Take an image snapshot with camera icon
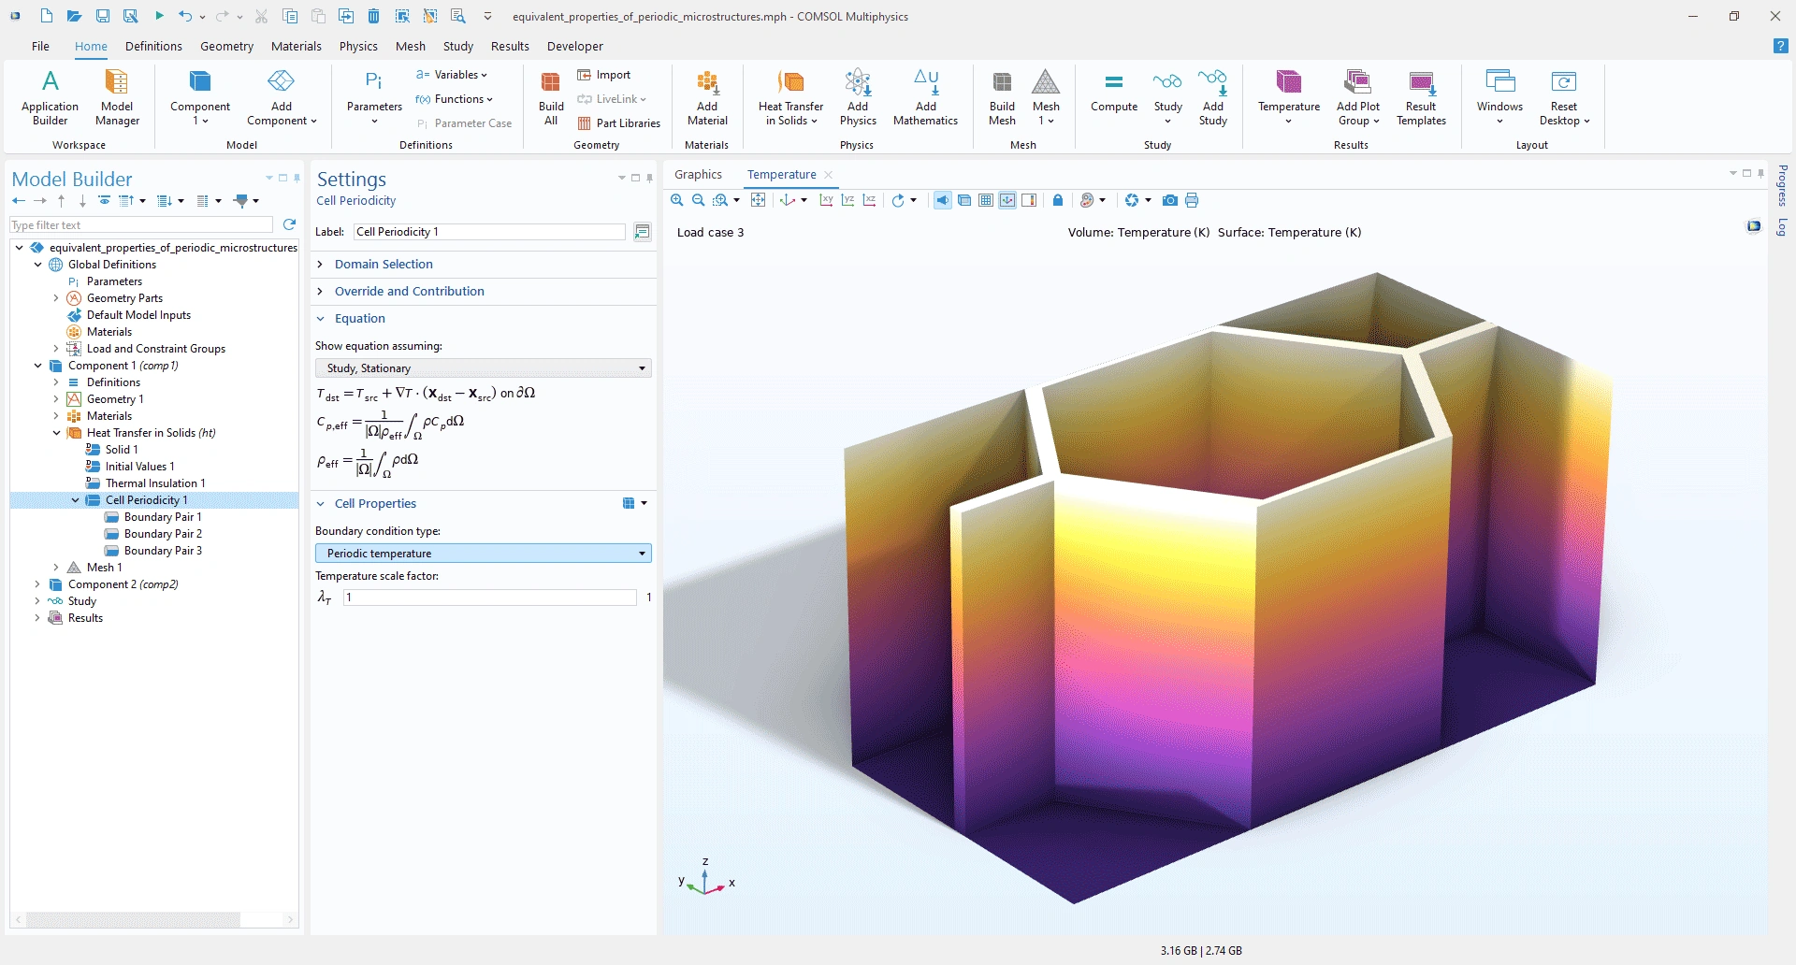This screenshot has width=1796, height=965. pyautogui.click(x=1169, y=200)
